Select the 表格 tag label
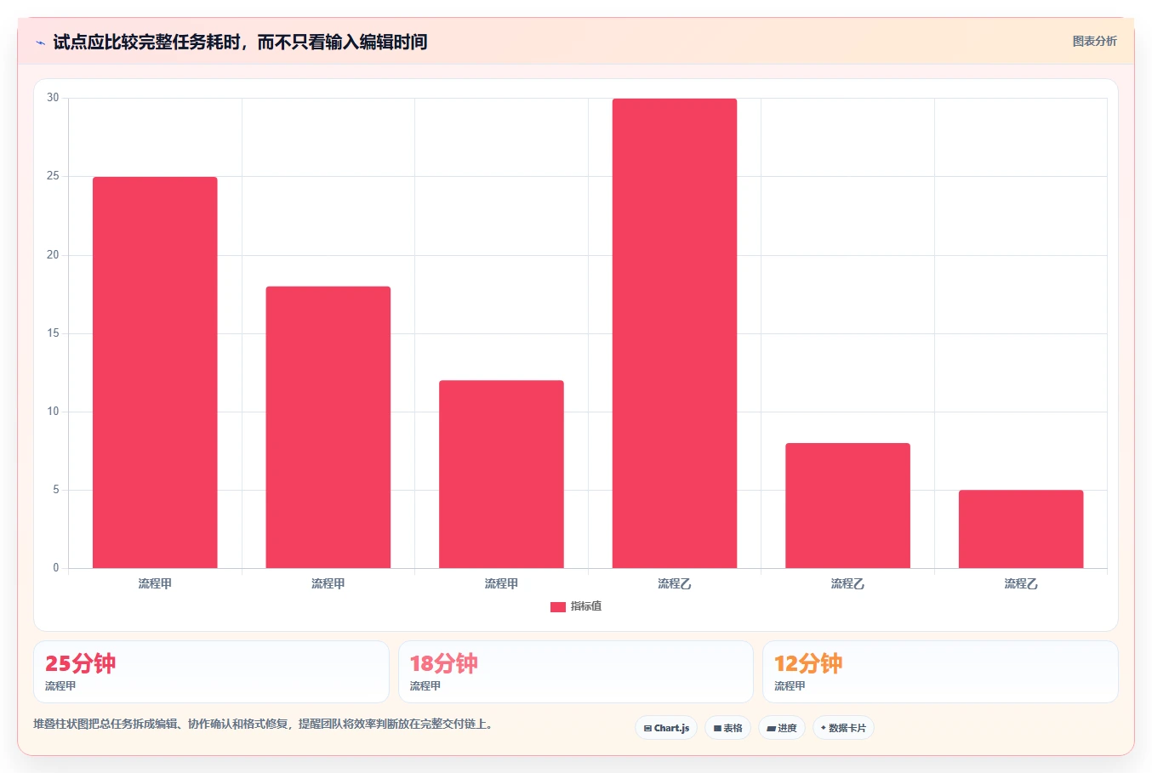1152x773 pixels. 733,728
